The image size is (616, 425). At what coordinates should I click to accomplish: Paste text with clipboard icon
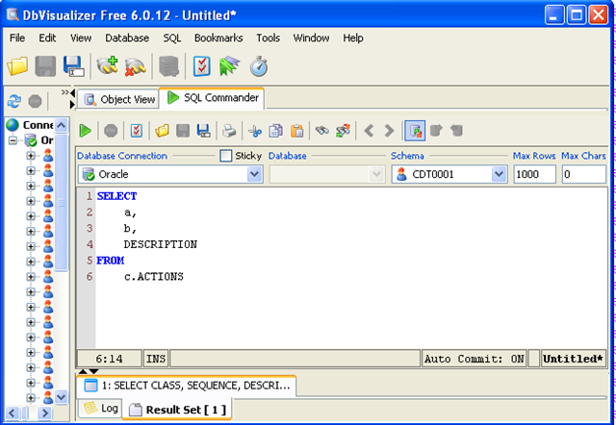(297, 131)
